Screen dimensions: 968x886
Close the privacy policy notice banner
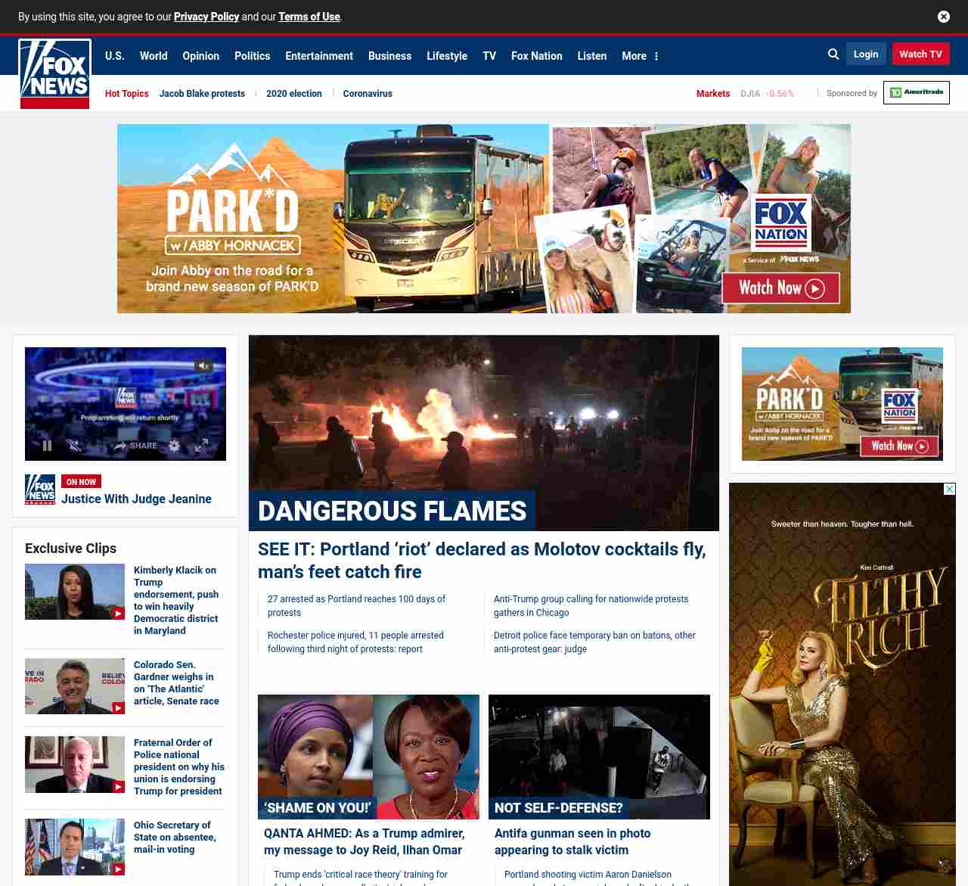tap(943, 17)
